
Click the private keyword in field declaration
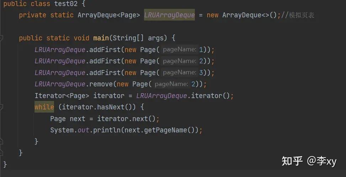[x=32, y=15]
